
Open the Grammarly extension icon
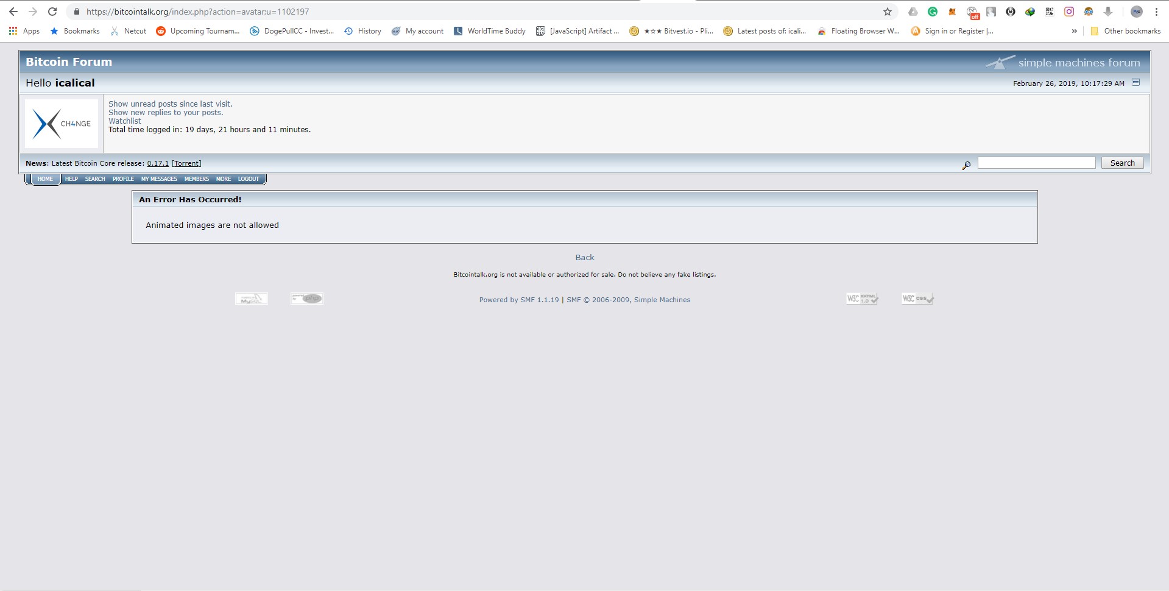932,12
